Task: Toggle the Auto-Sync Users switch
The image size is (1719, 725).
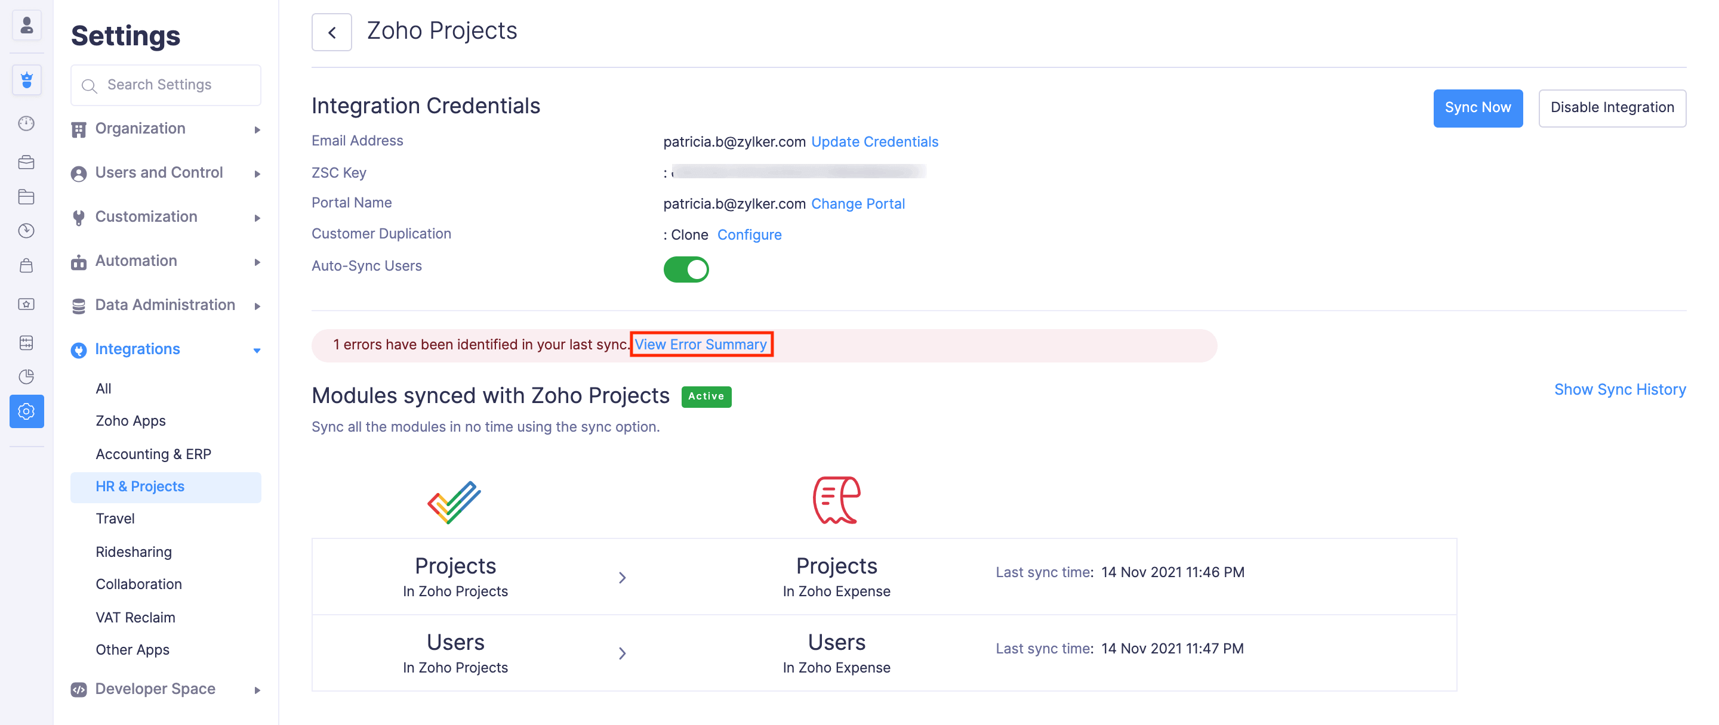Action: (685, 269)
